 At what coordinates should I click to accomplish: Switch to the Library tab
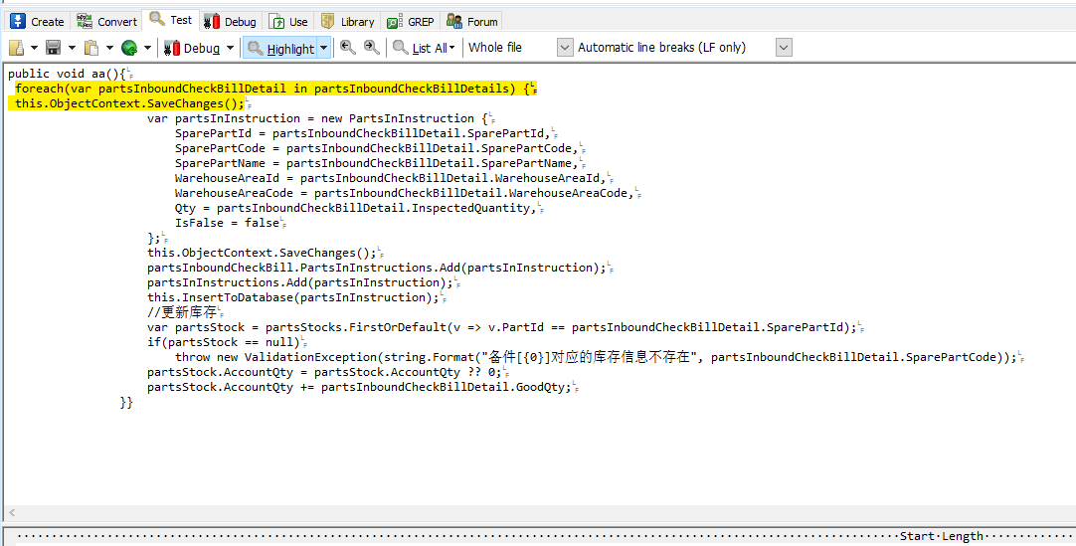tap(347, 21)
